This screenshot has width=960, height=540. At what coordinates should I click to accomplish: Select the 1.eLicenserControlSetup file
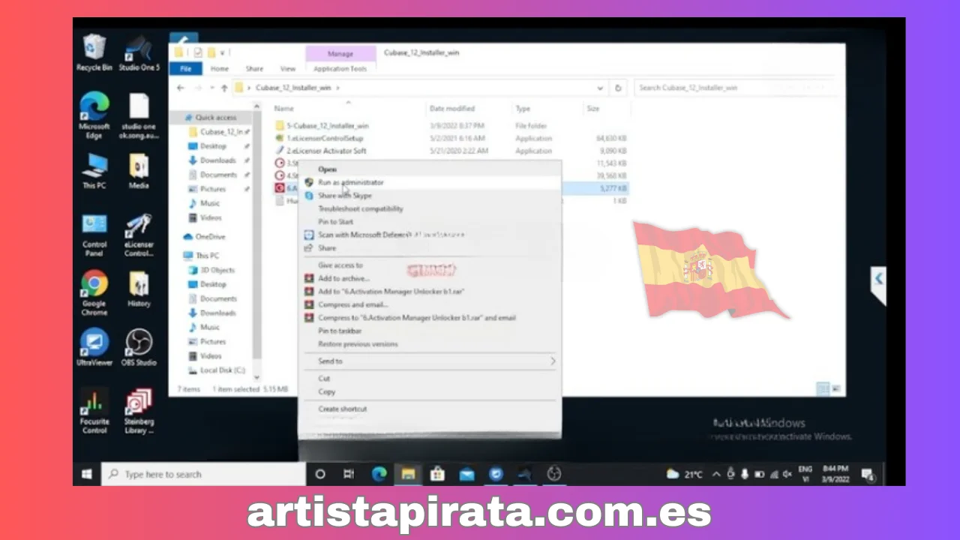click(325, 139)
